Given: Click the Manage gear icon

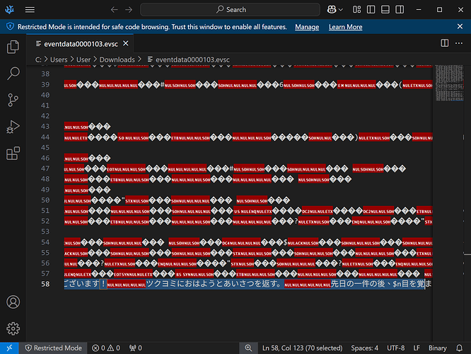Looking at the screenshot, I should click(13, 329).
